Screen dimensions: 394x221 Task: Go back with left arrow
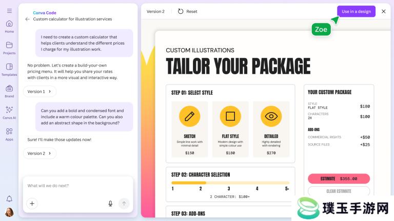point(27,19)
